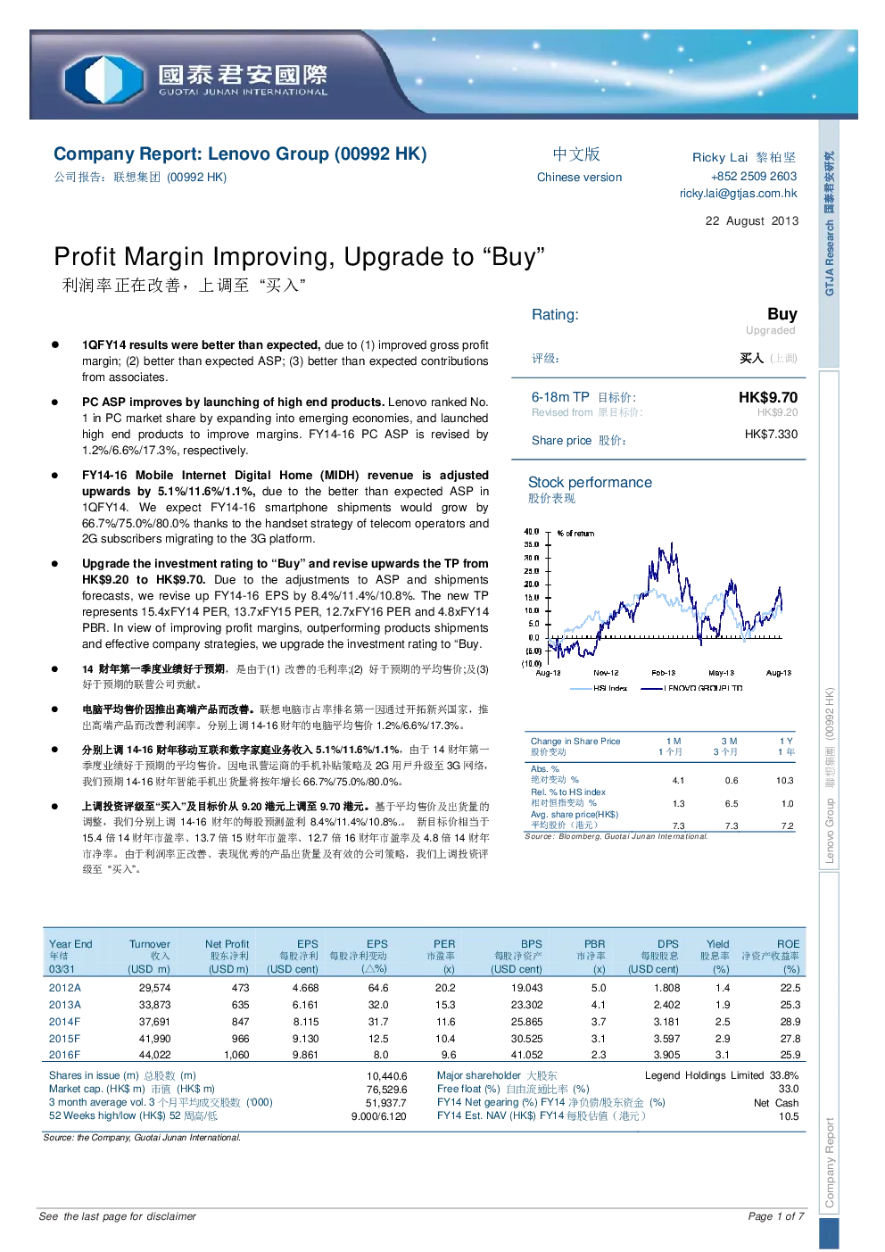Click the date 22 August 2013

click(x=751, y=220)
